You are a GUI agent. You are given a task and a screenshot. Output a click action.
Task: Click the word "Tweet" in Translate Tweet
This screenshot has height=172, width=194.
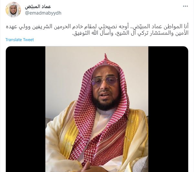(28, 40)
